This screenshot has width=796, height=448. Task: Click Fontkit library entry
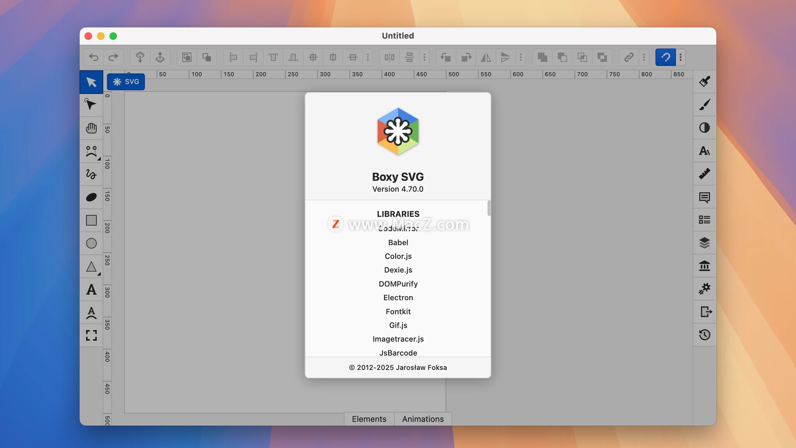pos(398,312)
